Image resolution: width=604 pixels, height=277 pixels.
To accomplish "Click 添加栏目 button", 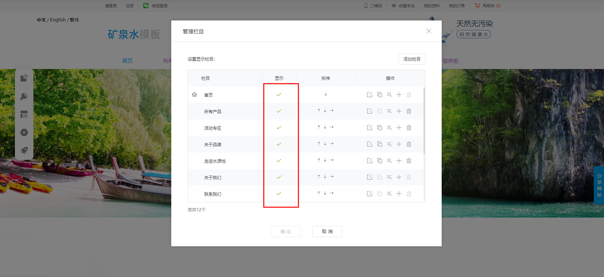I will tap(412, 59).
